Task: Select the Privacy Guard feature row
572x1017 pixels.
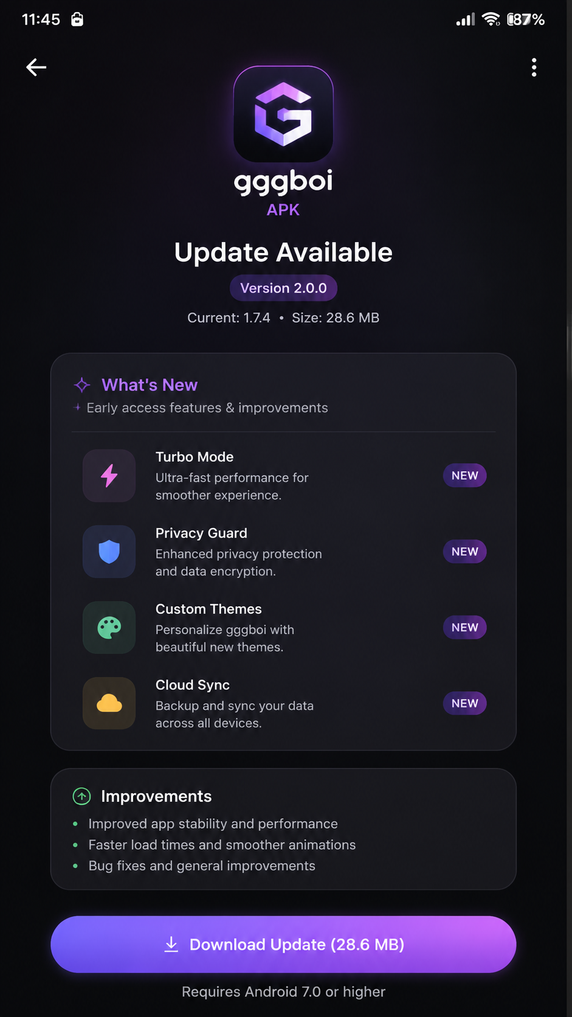Action: [x=283, y=552]
